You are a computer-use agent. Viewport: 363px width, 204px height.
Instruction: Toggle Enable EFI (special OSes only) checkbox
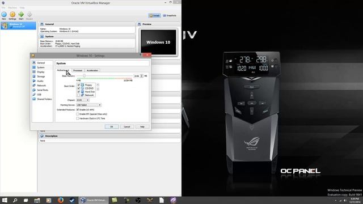pyautogui.click(x=78, y=114)
